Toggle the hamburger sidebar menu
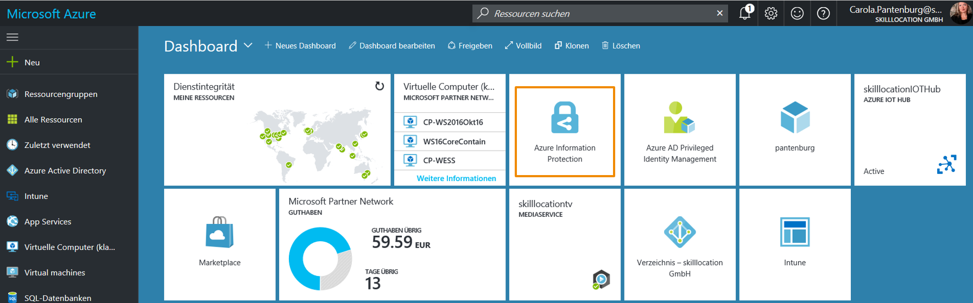This screenshot has height=303, width=973. click(x=12, y=37)
